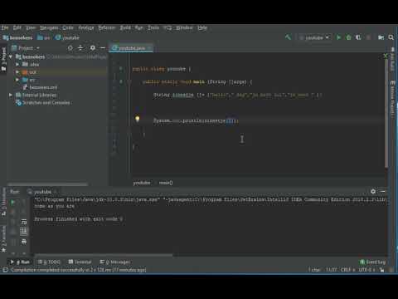Click the Search Everywhere magnifier icon

tap(391, 37)
